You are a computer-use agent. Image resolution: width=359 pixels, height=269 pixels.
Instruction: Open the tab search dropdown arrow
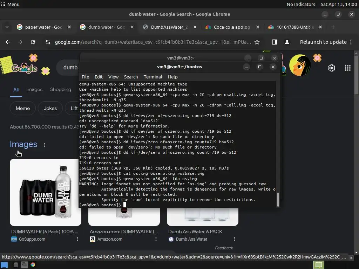pyautogui.click(x=7, y=27)
